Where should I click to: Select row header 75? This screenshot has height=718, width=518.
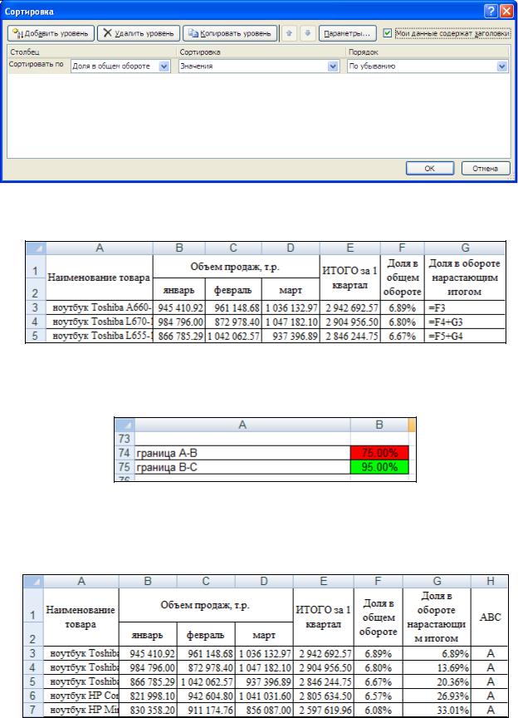[124, 467]
